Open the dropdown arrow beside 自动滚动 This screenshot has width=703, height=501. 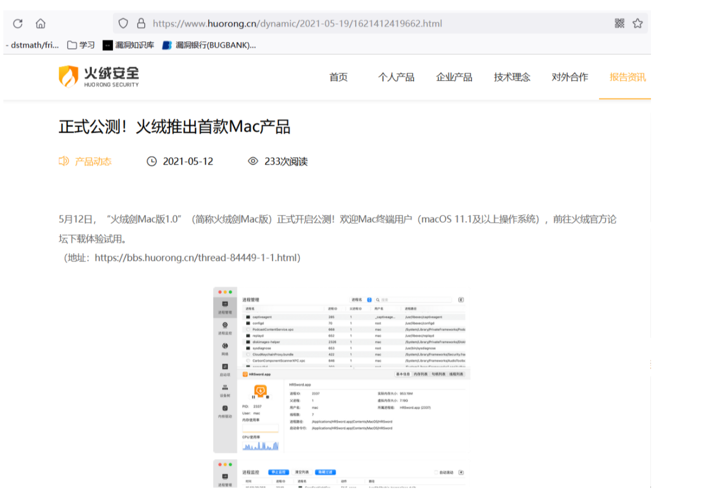pos(460,472)
